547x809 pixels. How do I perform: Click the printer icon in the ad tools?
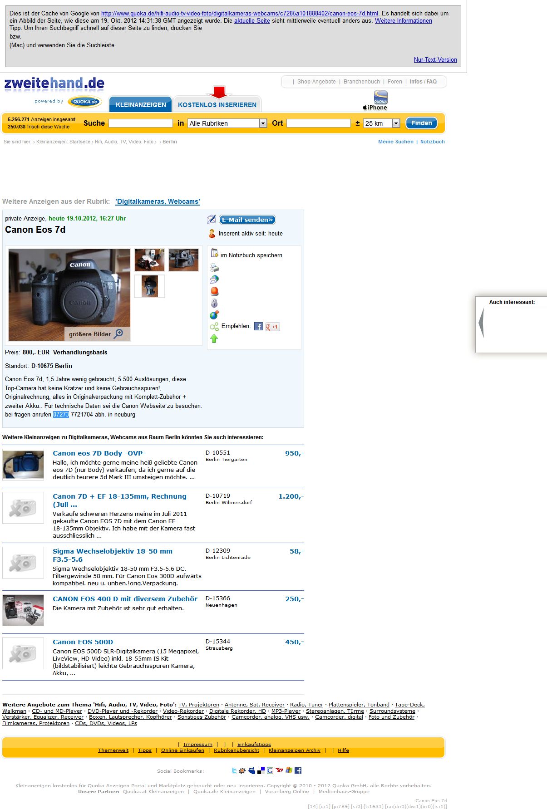214,268
